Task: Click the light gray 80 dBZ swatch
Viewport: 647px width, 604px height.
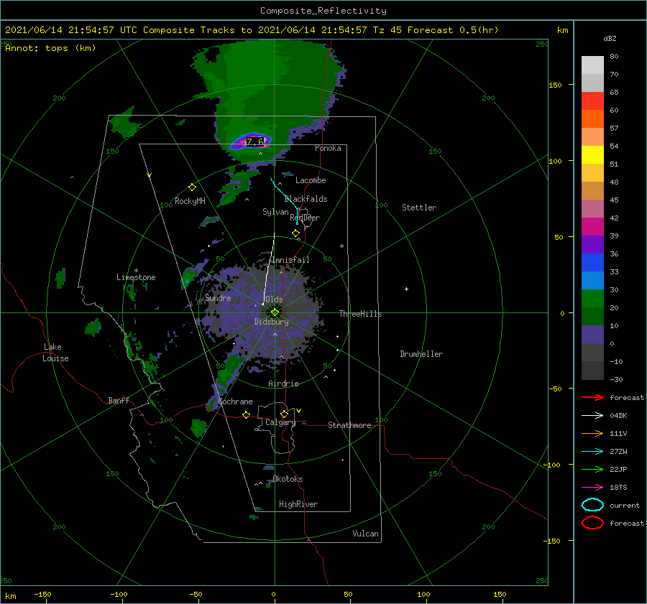Action: 592,65
